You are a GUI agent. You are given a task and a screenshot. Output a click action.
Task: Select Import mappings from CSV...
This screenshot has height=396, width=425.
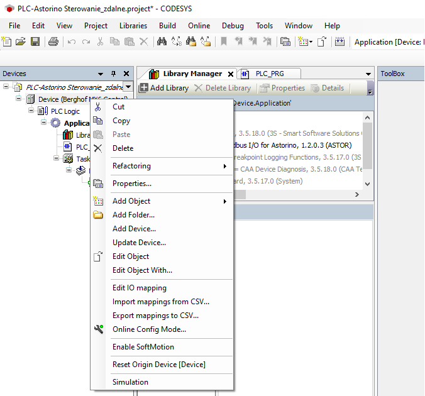(162, 302)
